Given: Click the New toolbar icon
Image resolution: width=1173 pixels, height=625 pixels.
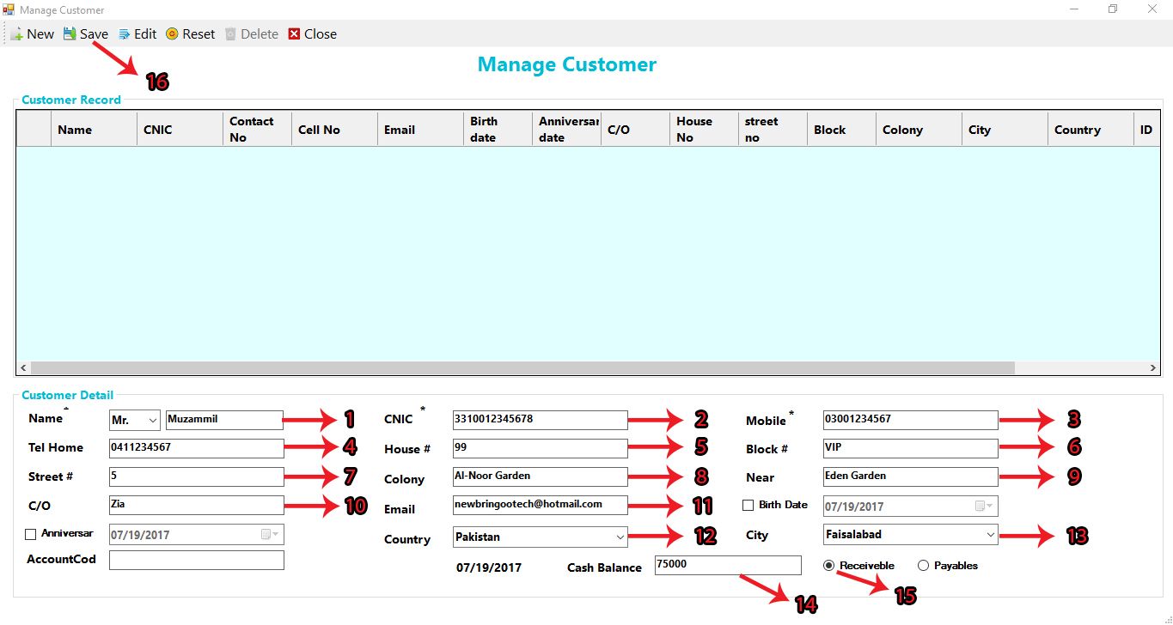Looking at the screenshot, I should pyautogui.click(x=16, y=34).
